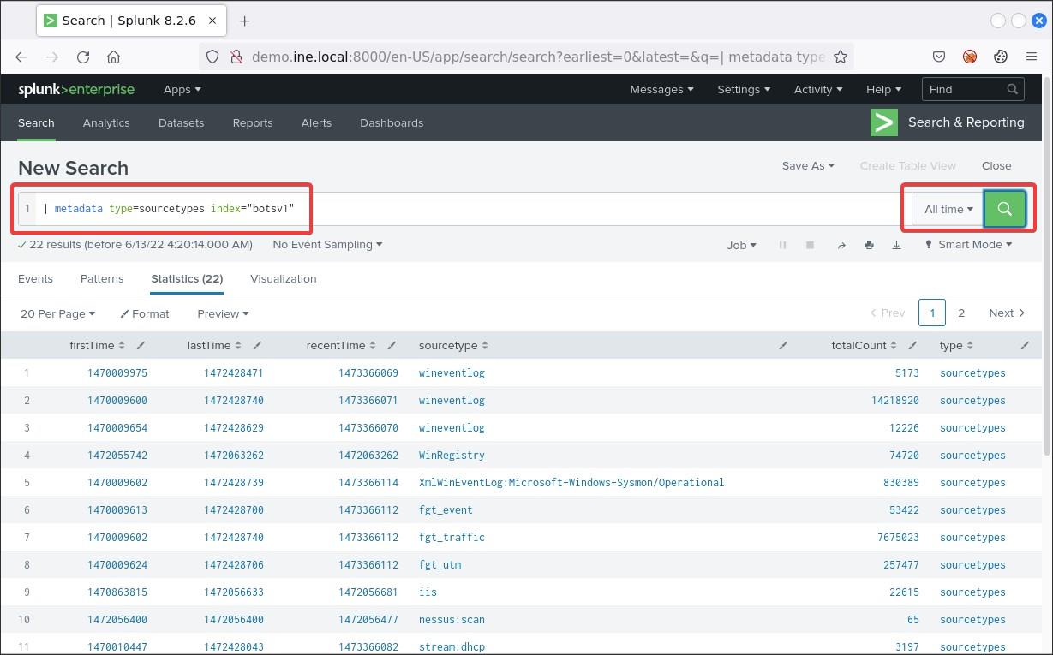1053x655 pixels.
Task: Run the search with the green magnifier button
Action: click(x=1004, y=209)
